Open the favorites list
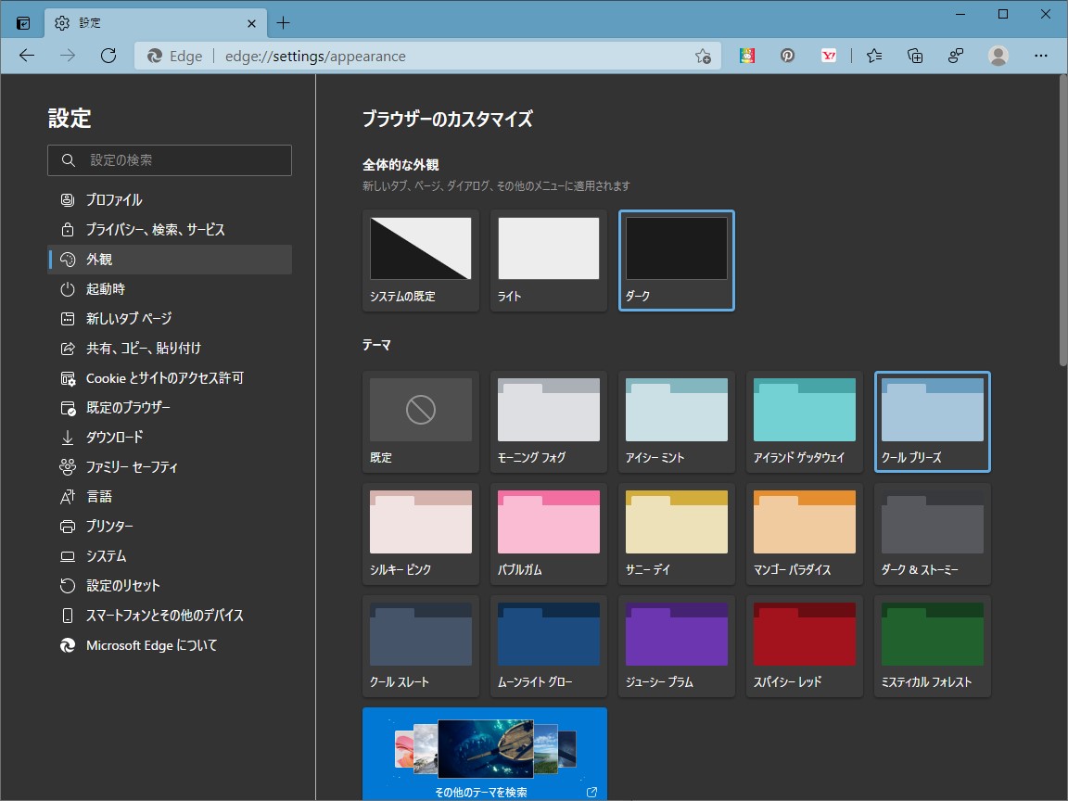 pyautogui.click(x=872, y=56)
